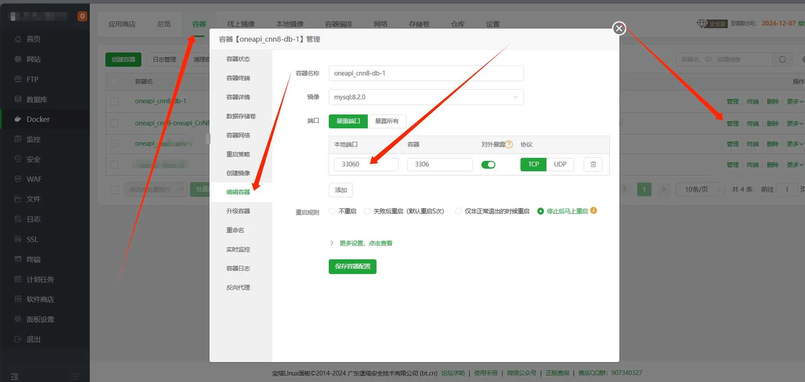Click the 监控 monitor icon in sidebar
Viewport: 805px width, 382px height.
(18, 139)
